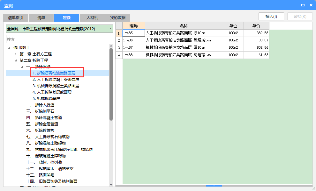Collapse the 通用项目 tree node
The image size is (316, 191).
tap(9, 48)
